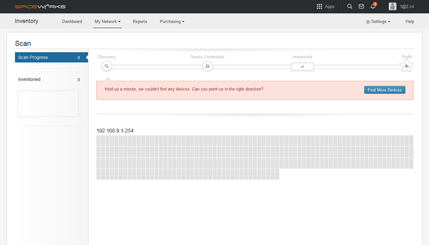Click the user avatar icon
Viewport: 429px width, 245px height.
click(393, 7)
